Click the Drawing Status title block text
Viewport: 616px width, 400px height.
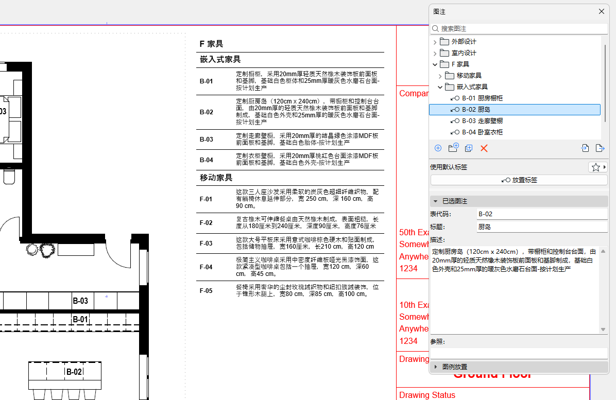[x=427, y=395]
